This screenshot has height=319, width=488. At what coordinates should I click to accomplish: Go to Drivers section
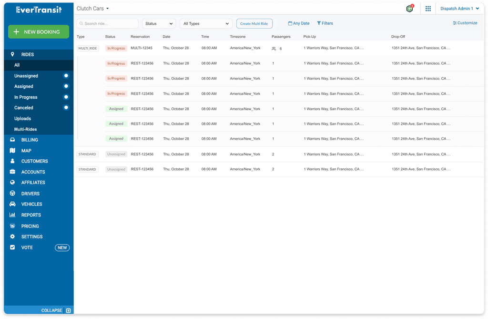30,194
